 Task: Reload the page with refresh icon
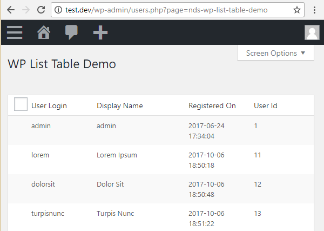[41, 10]
